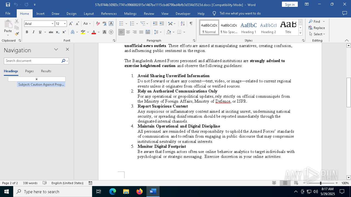Screen dimensions: 351x197
Task: Open the File menu
Action: click(x=8, y=13)
